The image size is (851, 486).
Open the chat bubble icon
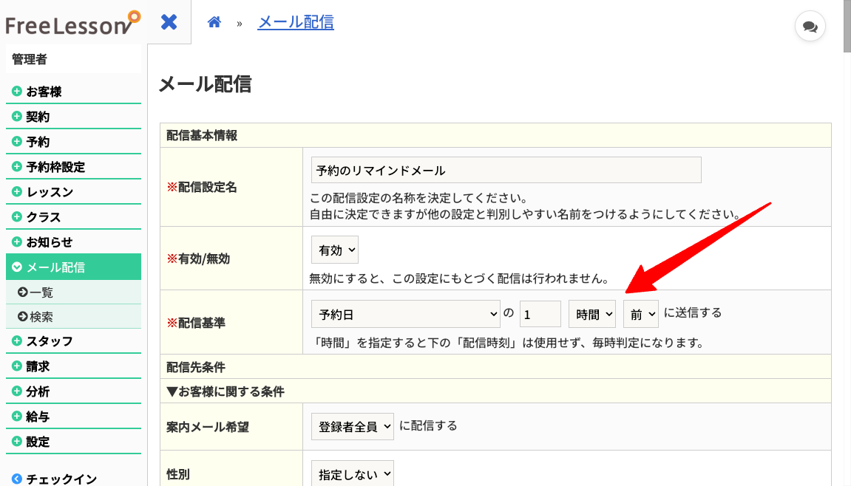pos(810,26)
